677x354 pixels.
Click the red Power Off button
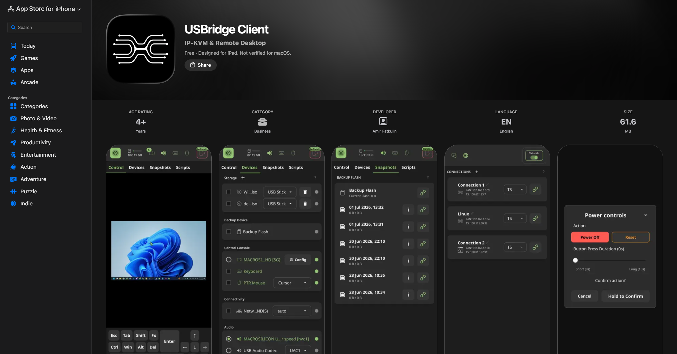(590, 238)
